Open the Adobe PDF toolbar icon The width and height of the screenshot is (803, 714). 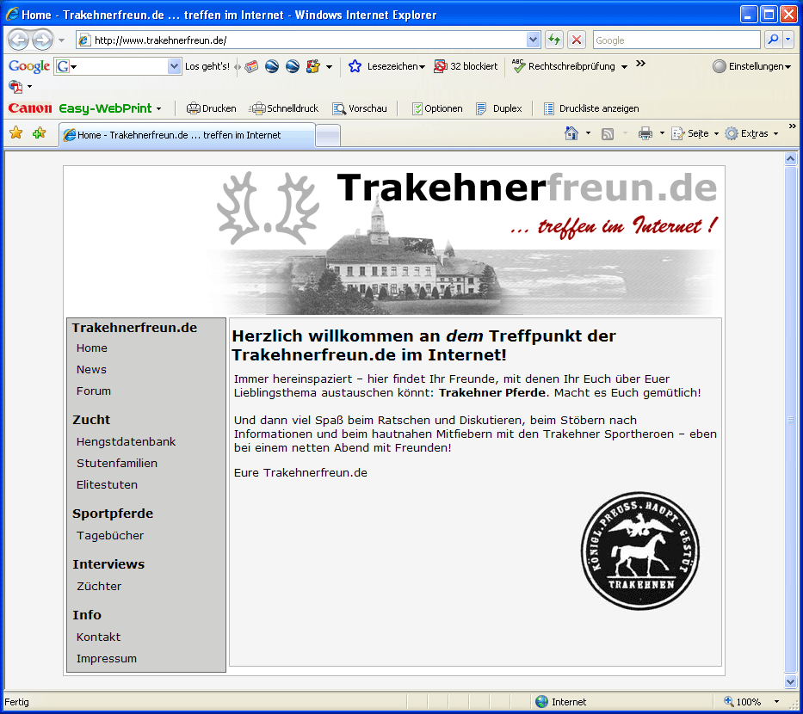(15, 87)
